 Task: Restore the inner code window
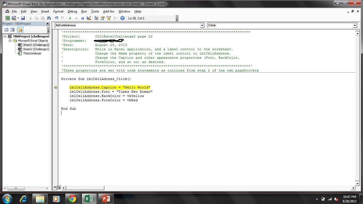353,11
